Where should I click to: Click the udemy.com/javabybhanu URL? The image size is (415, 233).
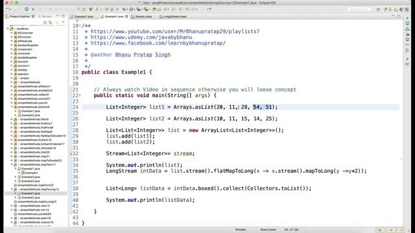pos(141,38)
